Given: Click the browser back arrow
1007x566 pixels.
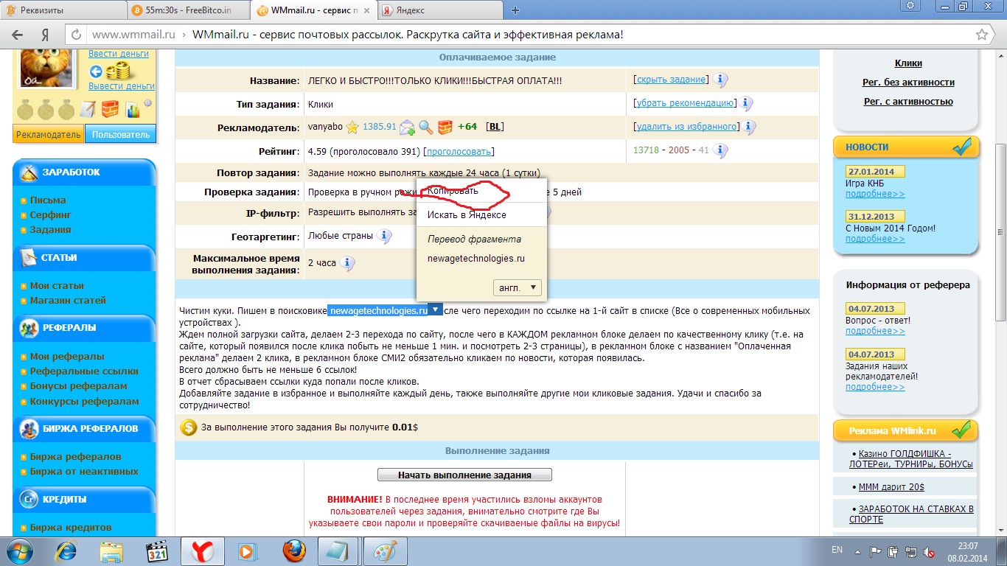Looking at the screenshot, I should (x=18, y=35).
